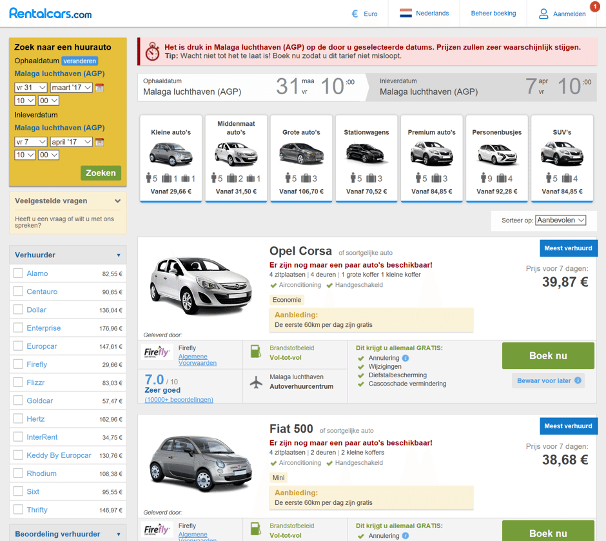Click the Netherlands flag icon
Image resolution: width=606 pixels, height=541 pixels.
(406, 14)
